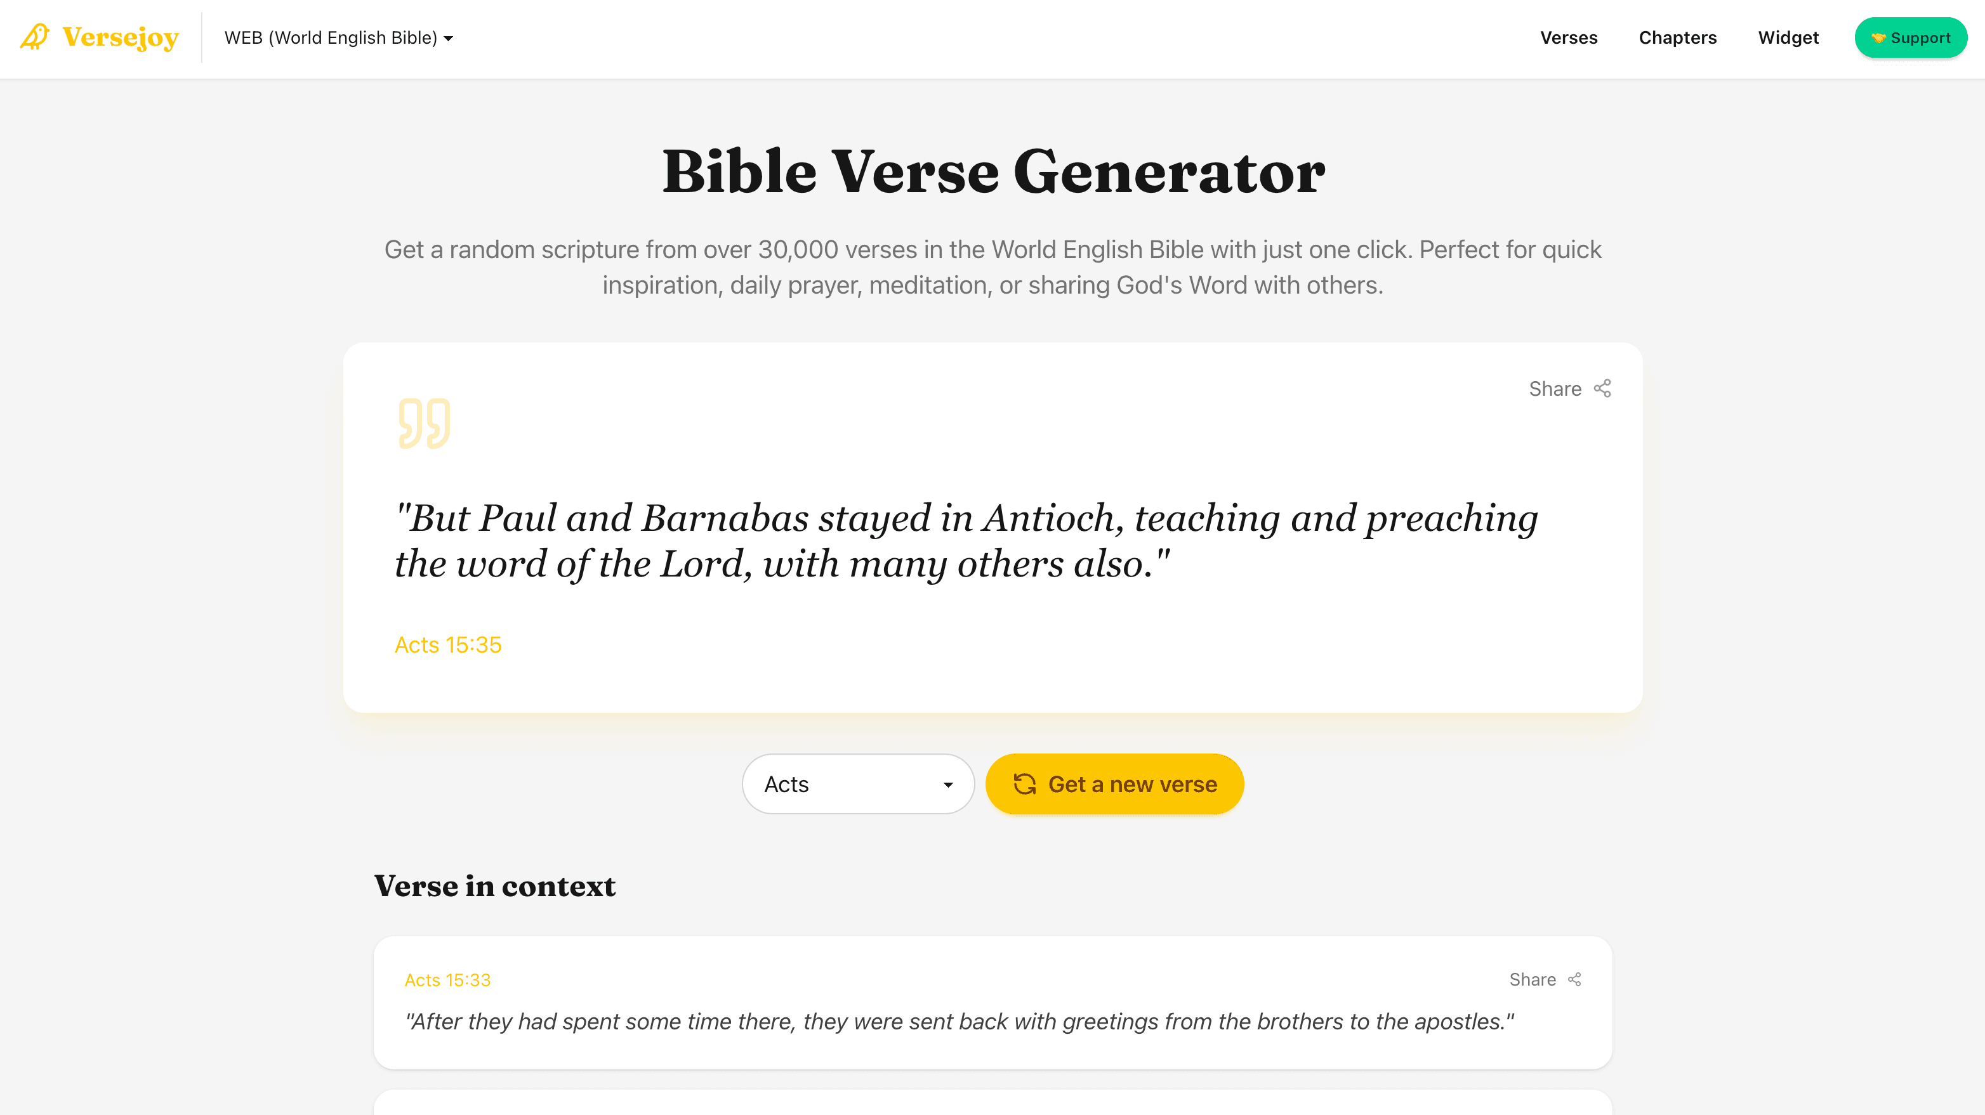Viewport: 1985px width, 1115px height.
Task: Click the share icon on the main verse card
Action: point(1603,388)
